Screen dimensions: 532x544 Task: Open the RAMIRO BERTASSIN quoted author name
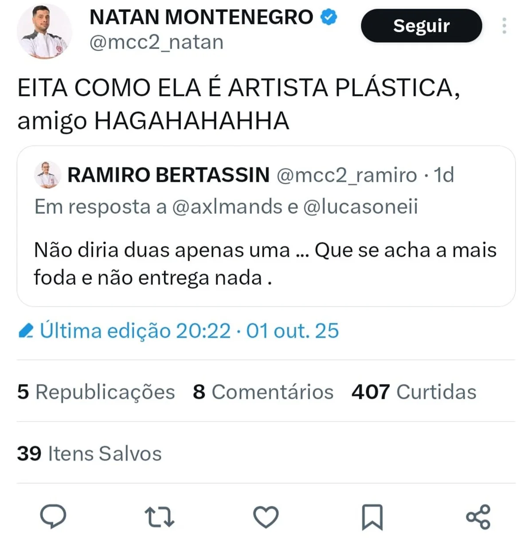pyautogui.click(x=168, y=175)
